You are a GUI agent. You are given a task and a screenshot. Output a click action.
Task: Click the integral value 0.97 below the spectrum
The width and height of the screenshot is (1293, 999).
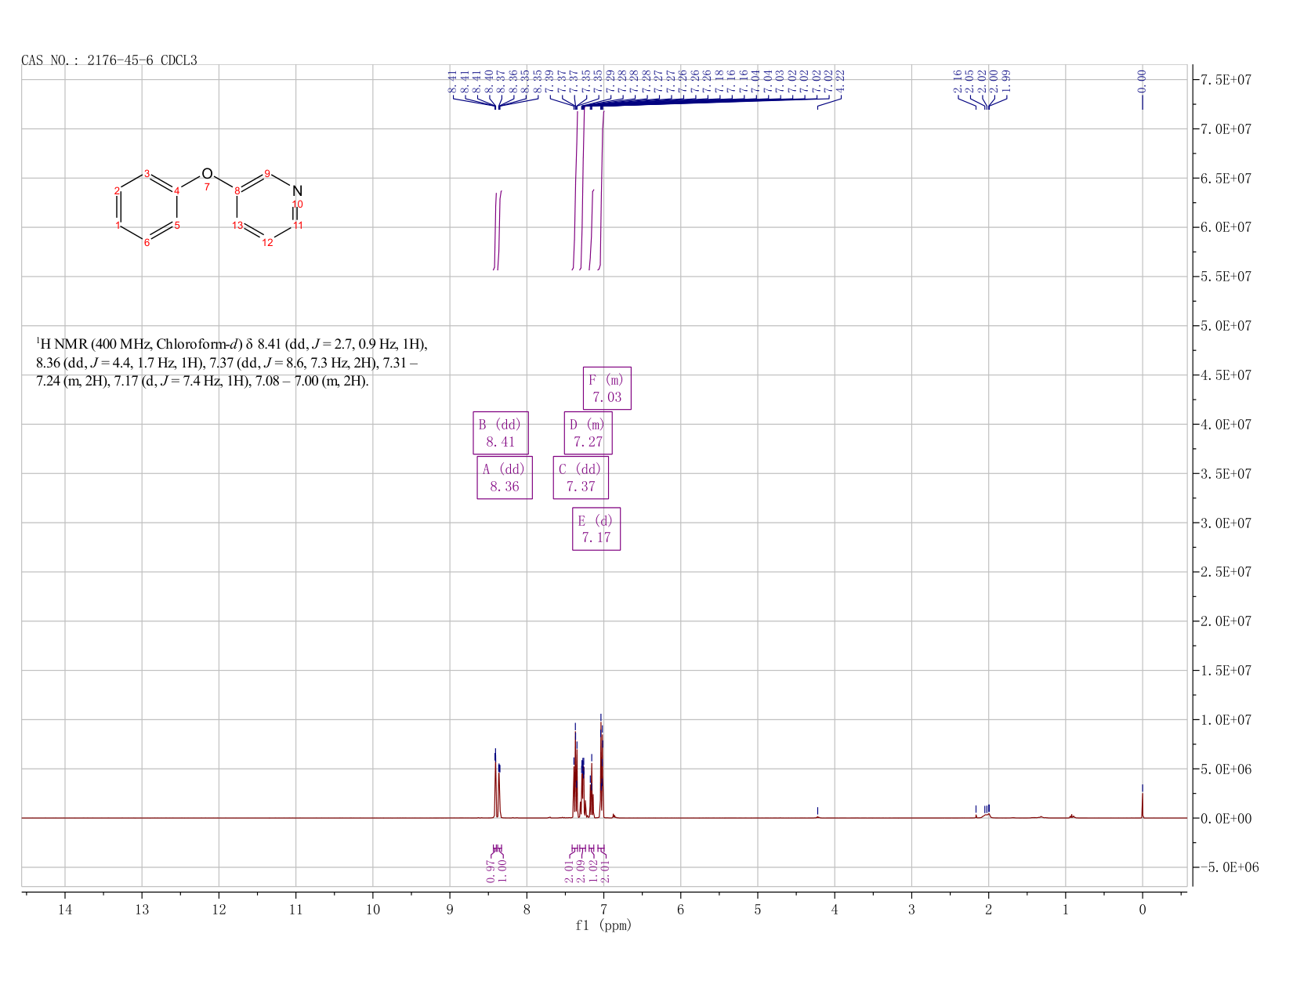point(491,871)
